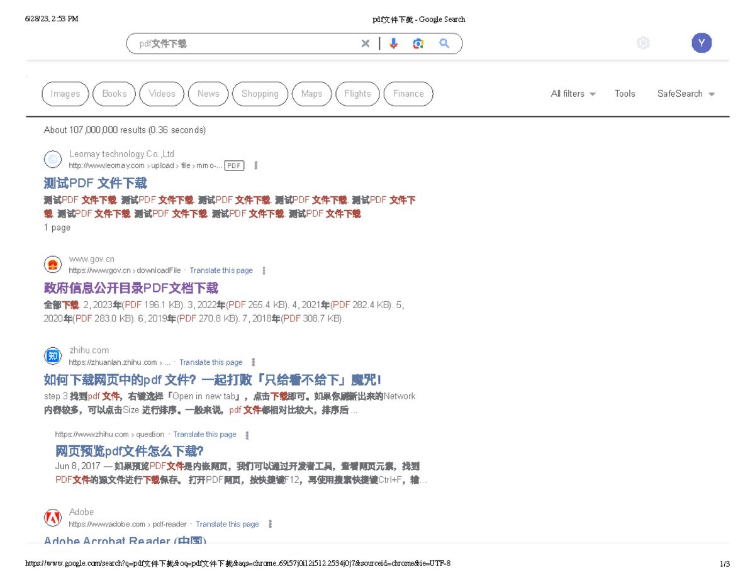Expand the All filters dropdown

pos(573,94)
